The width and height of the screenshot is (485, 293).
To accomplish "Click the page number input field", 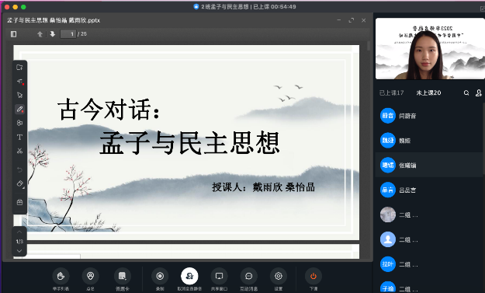I will coord(68,34).
